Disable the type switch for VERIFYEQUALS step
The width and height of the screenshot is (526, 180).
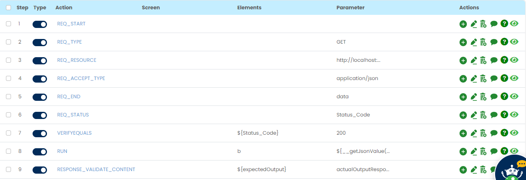pyautogui.click(x=40, y=133)
